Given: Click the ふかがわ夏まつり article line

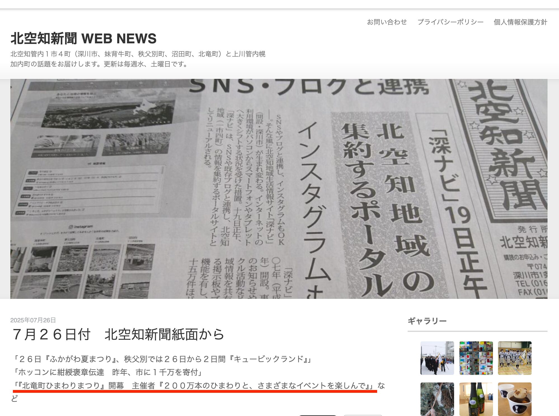Looking at the screenshot, I should pyautogui.click(x=162, y=359).
